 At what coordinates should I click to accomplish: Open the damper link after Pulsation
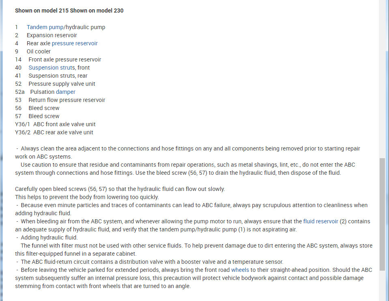pyautogui.click(x=65, y=92)
